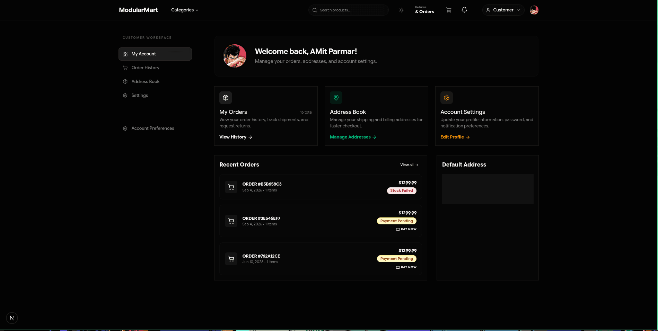
Task: Click the My Orders box icon
Action: click(x=226, y=98)
